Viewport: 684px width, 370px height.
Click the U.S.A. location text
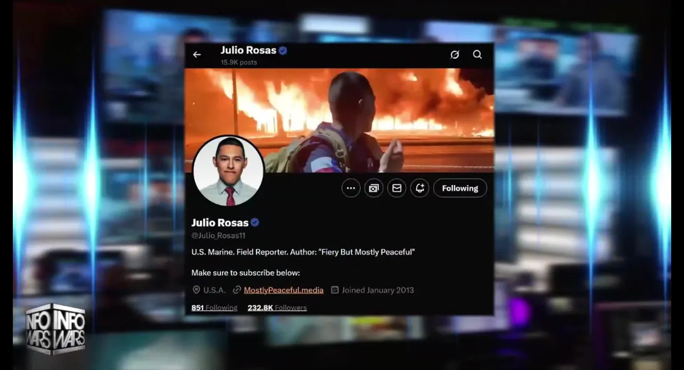214,290
